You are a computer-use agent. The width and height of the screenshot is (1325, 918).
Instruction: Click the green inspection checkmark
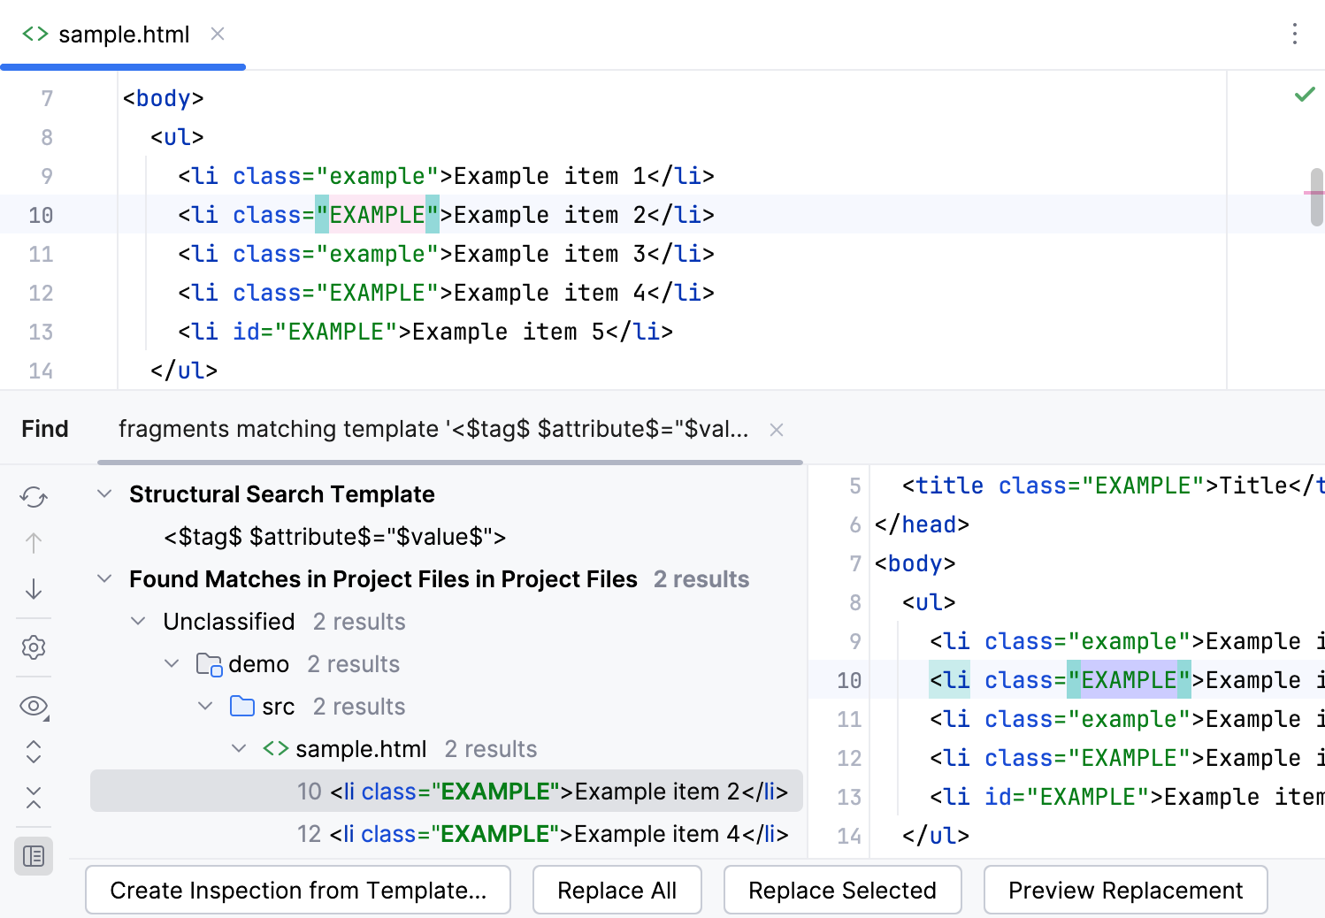(x=1305, y=95)
